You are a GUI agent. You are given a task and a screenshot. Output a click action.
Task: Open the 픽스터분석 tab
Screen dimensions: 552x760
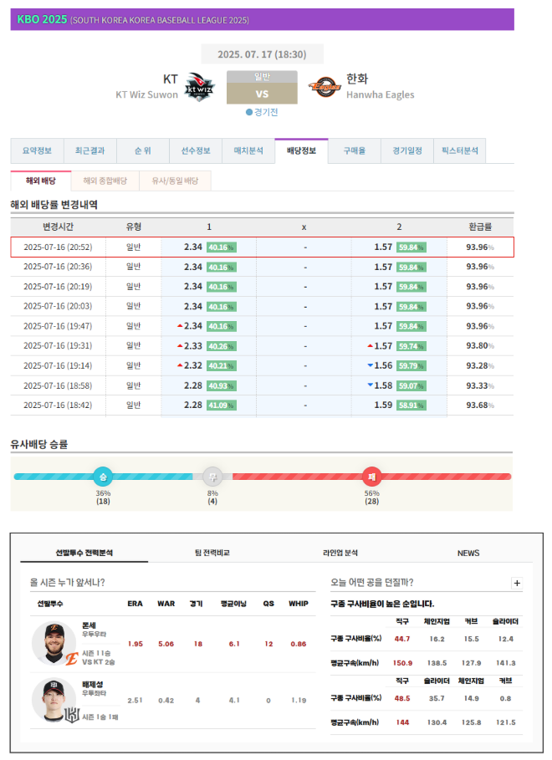(x=459, y=150)
